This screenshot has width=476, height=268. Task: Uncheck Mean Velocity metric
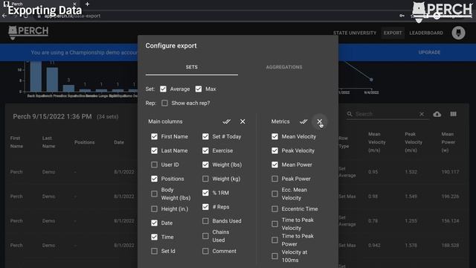click(x=274, y=137)
